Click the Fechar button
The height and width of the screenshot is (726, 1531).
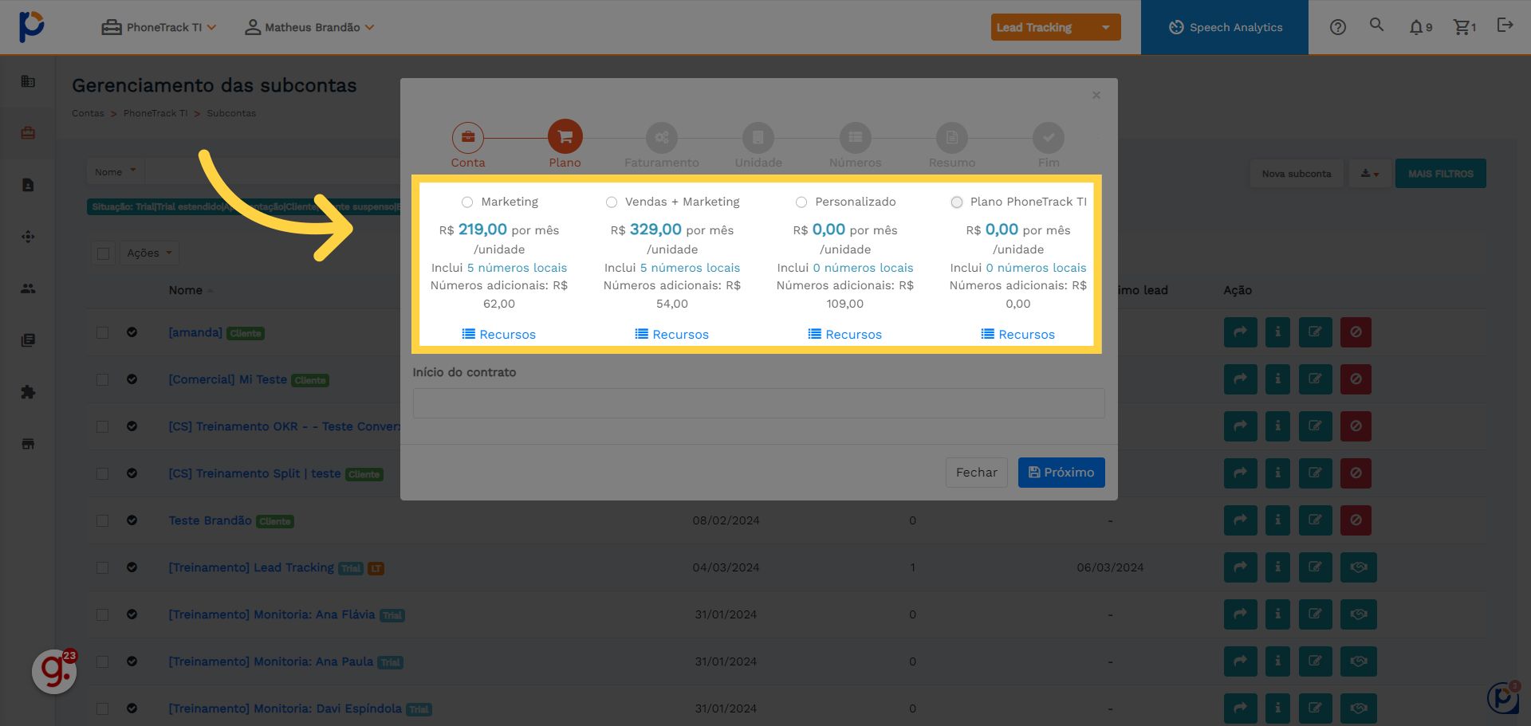(977, 473)
